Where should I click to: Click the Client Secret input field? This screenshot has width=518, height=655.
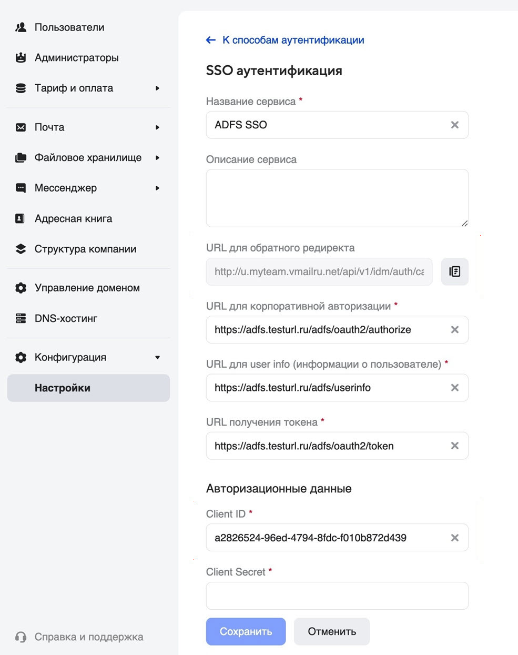pyautogui.click(x=337, y=596)
